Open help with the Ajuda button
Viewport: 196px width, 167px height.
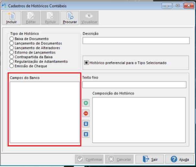[179, 159]
